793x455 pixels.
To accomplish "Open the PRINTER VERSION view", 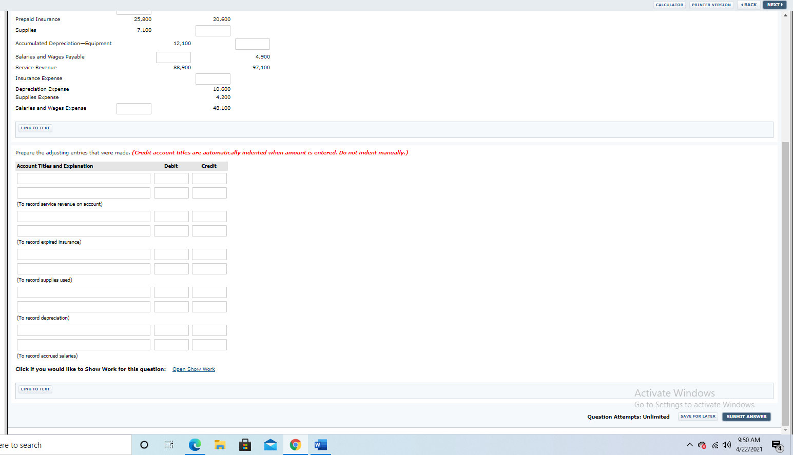I will [711, 5].
